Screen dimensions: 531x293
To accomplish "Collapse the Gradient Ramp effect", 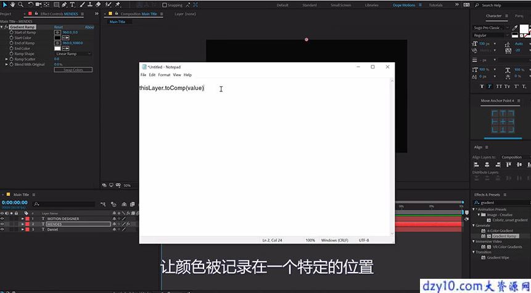I will point(2,27).
